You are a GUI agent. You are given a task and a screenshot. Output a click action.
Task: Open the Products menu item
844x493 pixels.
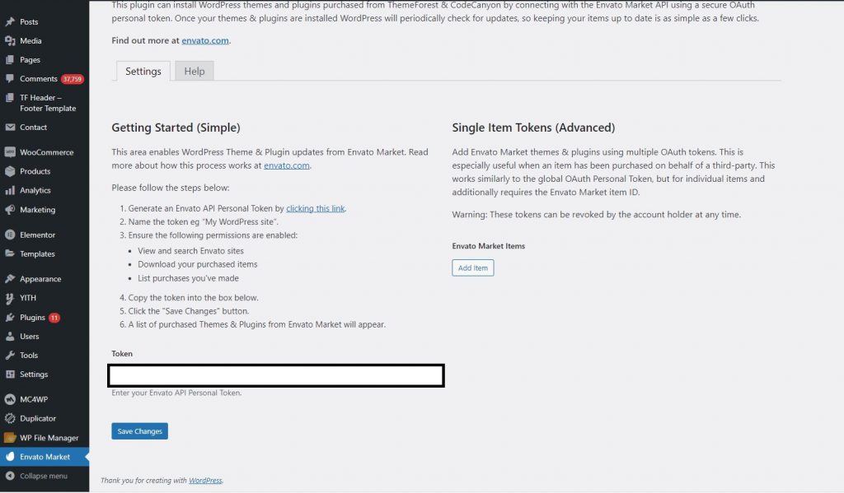tap(35, 171)
